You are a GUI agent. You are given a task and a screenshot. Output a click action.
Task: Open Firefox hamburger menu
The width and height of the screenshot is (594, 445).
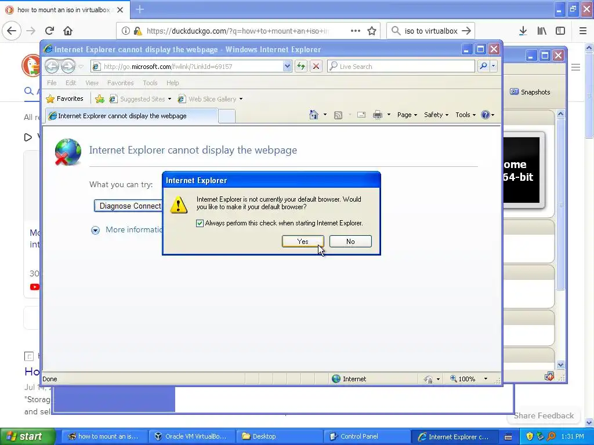click(583, 31)
